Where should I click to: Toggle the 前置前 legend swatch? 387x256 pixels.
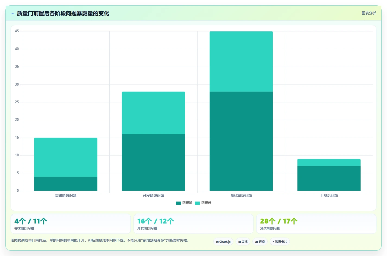[178, 203]
